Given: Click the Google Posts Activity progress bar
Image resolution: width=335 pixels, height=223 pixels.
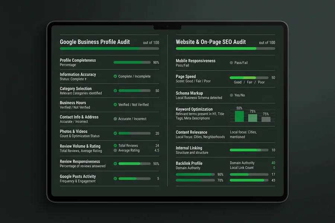Looking at the screenshot, I should (135, 178).
